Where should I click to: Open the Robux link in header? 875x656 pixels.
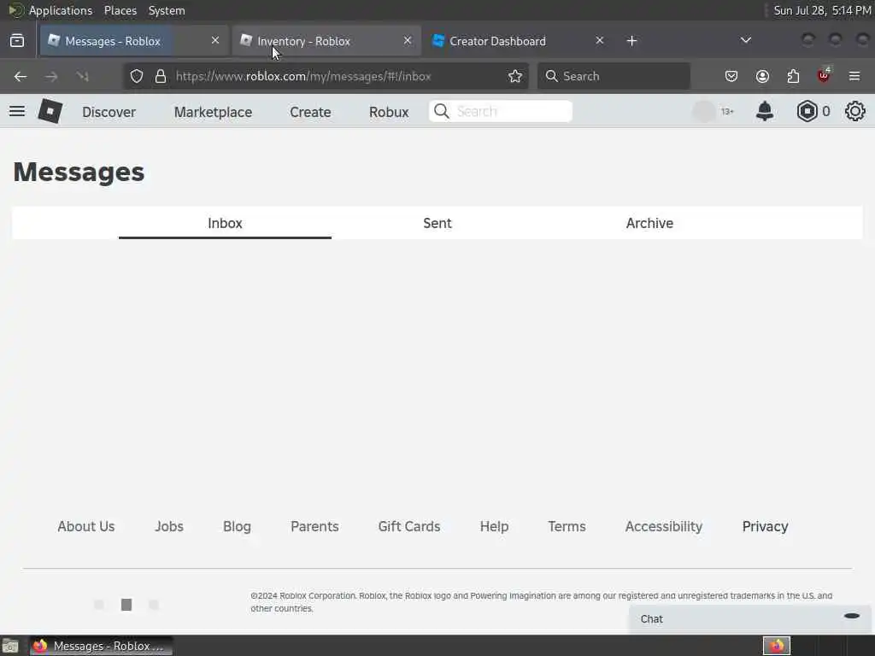(389, 112)
